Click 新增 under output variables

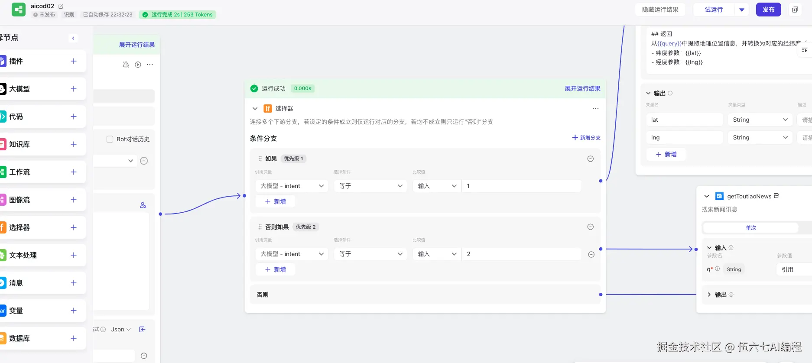(666, 154)
